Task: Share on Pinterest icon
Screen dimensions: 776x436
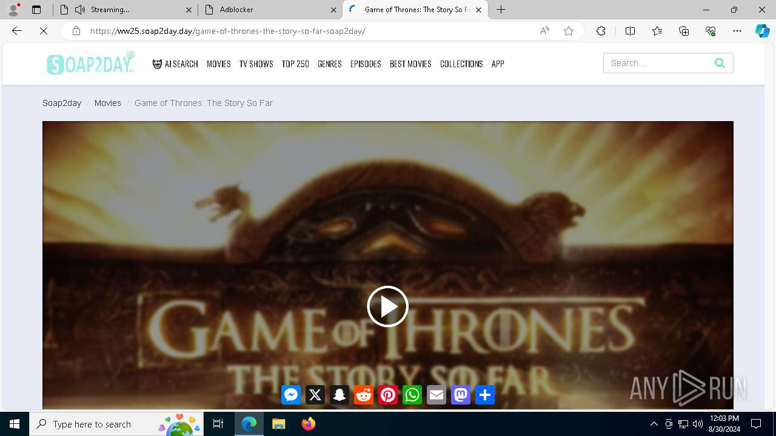Action: (x=388, y=395)
